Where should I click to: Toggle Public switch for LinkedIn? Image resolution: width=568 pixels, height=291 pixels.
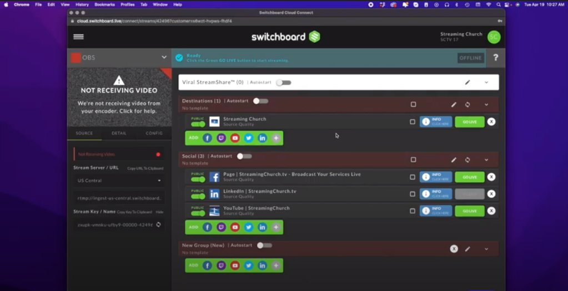[198, 196]
